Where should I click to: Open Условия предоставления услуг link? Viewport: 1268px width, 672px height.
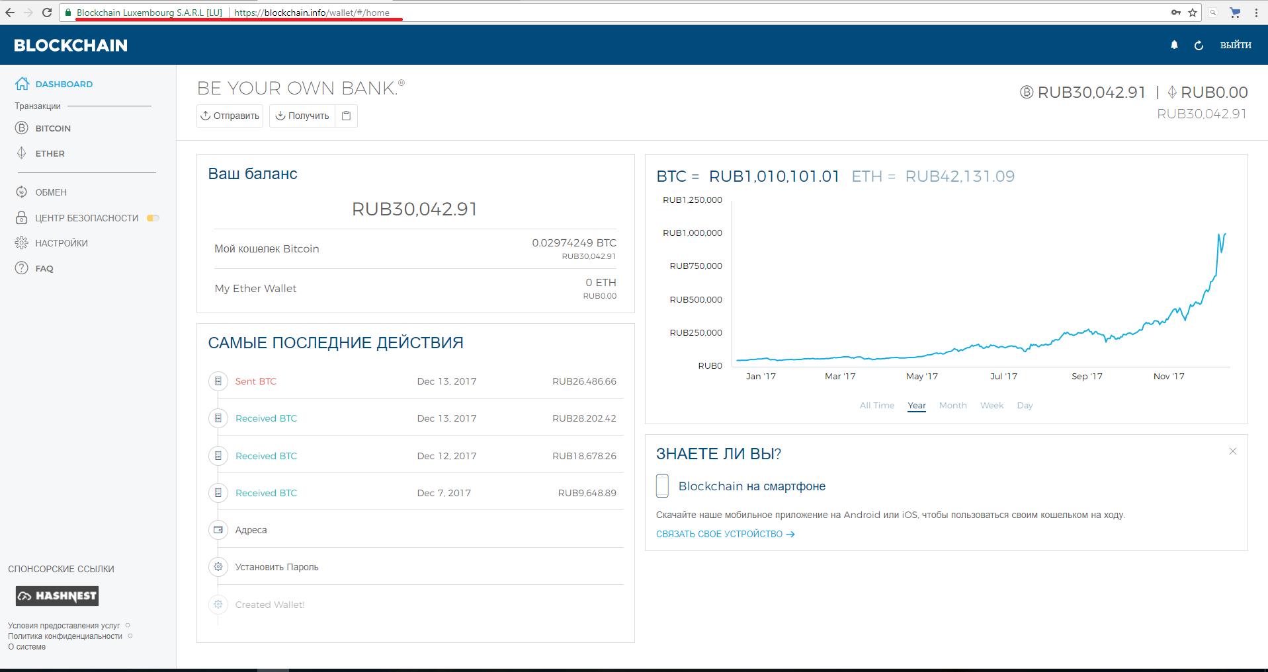click(64, 626)
